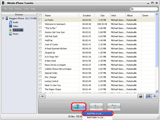This screenshot has width=160, height=120.
Task: Click the iPhone device icon
Action: [7, 18]
